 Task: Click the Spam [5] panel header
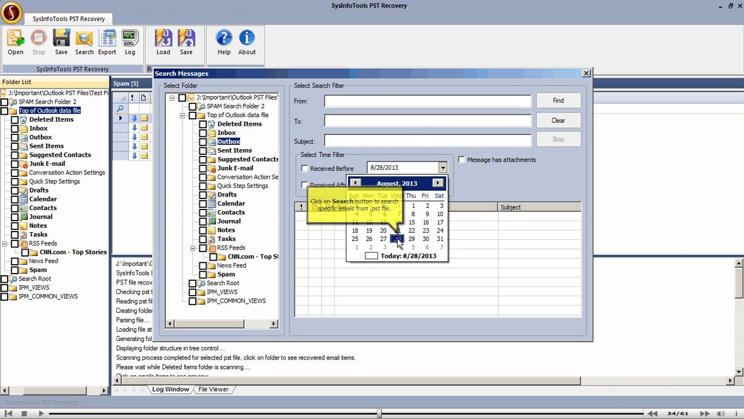click(126, 83)
